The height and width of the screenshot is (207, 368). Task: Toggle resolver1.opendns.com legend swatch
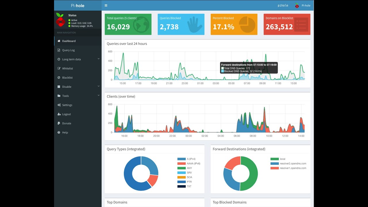(275, 168)
